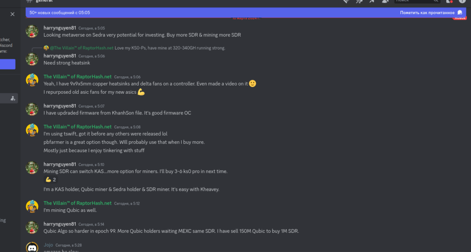471x252 pixels.
Task: Click the blue button in left sidebar
Action: 7,64
